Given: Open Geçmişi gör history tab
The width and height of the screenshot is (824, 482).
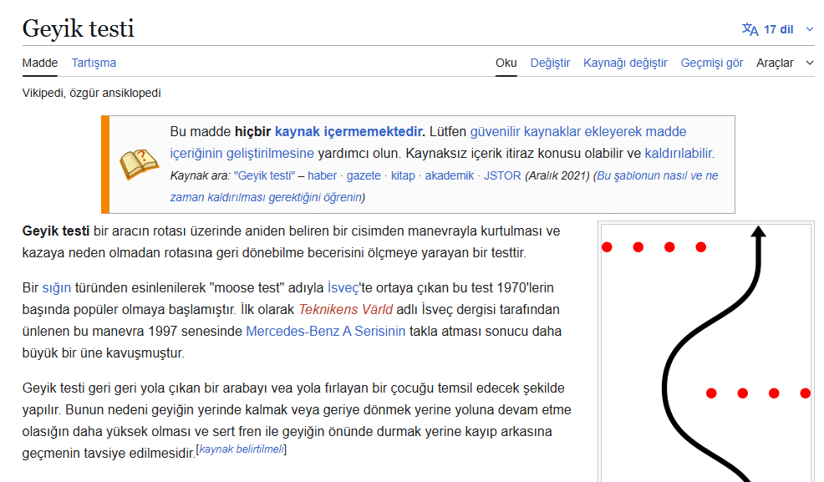Looking at the screenshot, I should pos(711,63).
